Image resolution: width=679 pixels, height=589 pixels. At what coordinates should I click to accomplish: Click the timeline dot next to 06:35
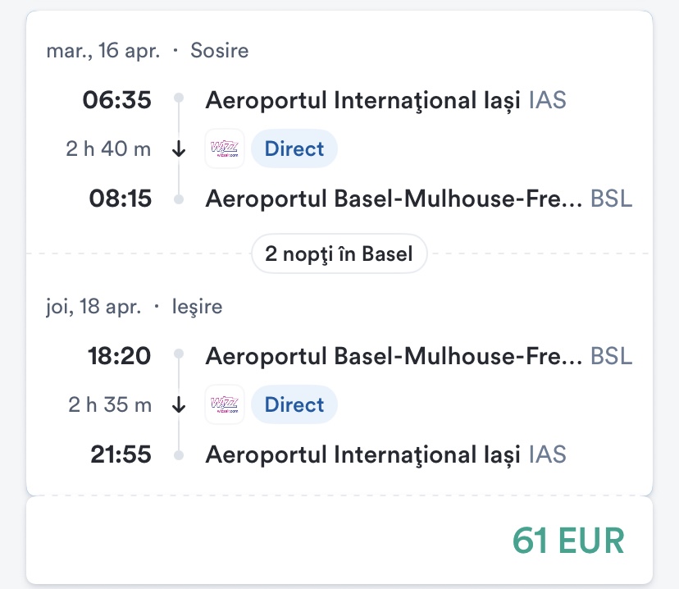(179, 100)
